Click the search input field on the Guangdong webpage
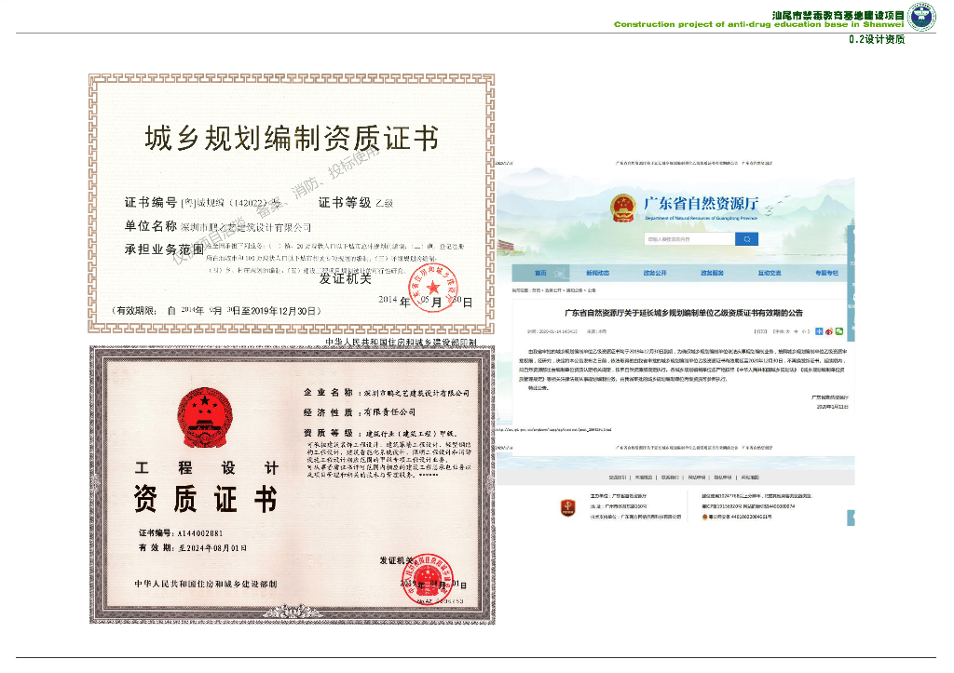The image size is (954, 673). 689,239
